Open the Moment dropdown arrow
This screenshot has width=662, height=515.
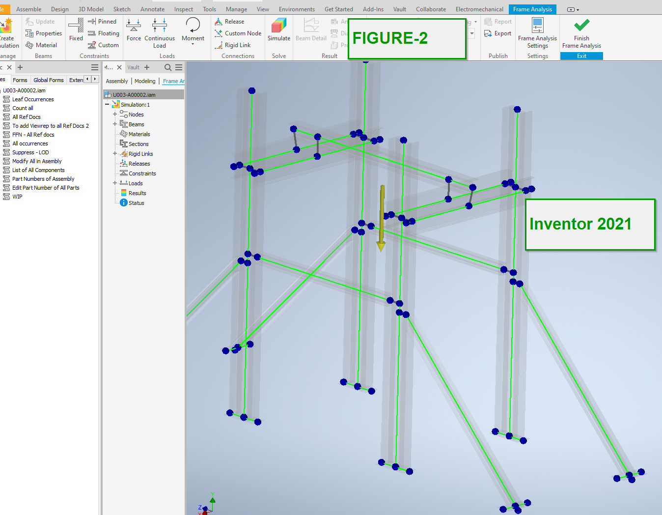tap(193, 45)
